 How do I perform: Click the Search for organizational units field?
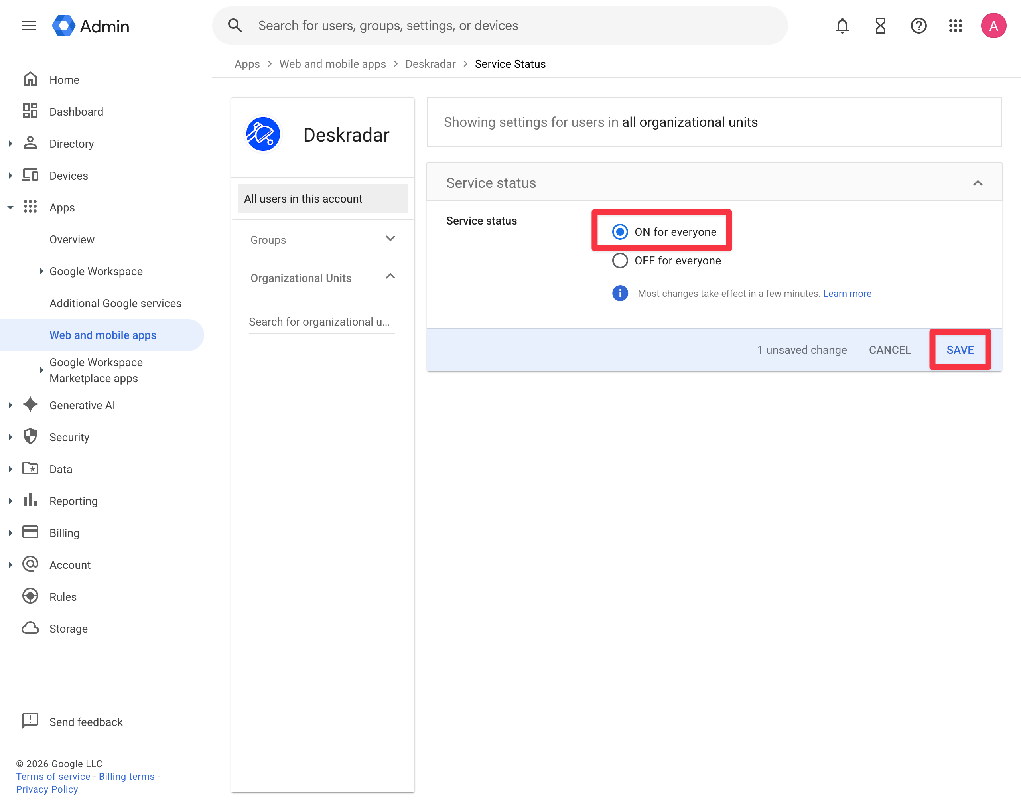[x=321, y=322]
